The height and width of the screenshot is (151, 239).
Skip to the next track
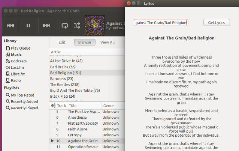click(x=46, y=26)
